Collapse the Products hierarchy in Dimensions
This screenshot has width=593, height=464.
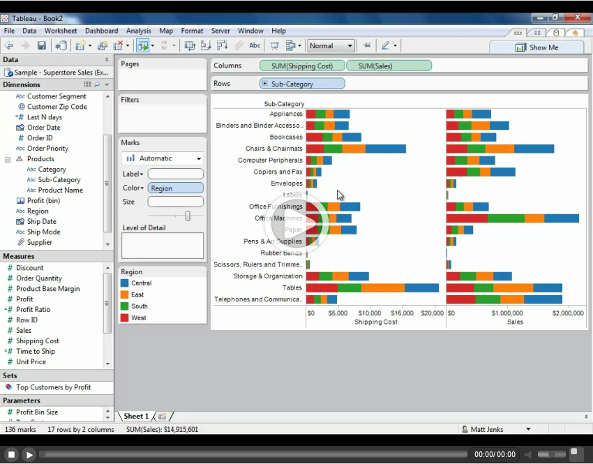tap(8, 159)
